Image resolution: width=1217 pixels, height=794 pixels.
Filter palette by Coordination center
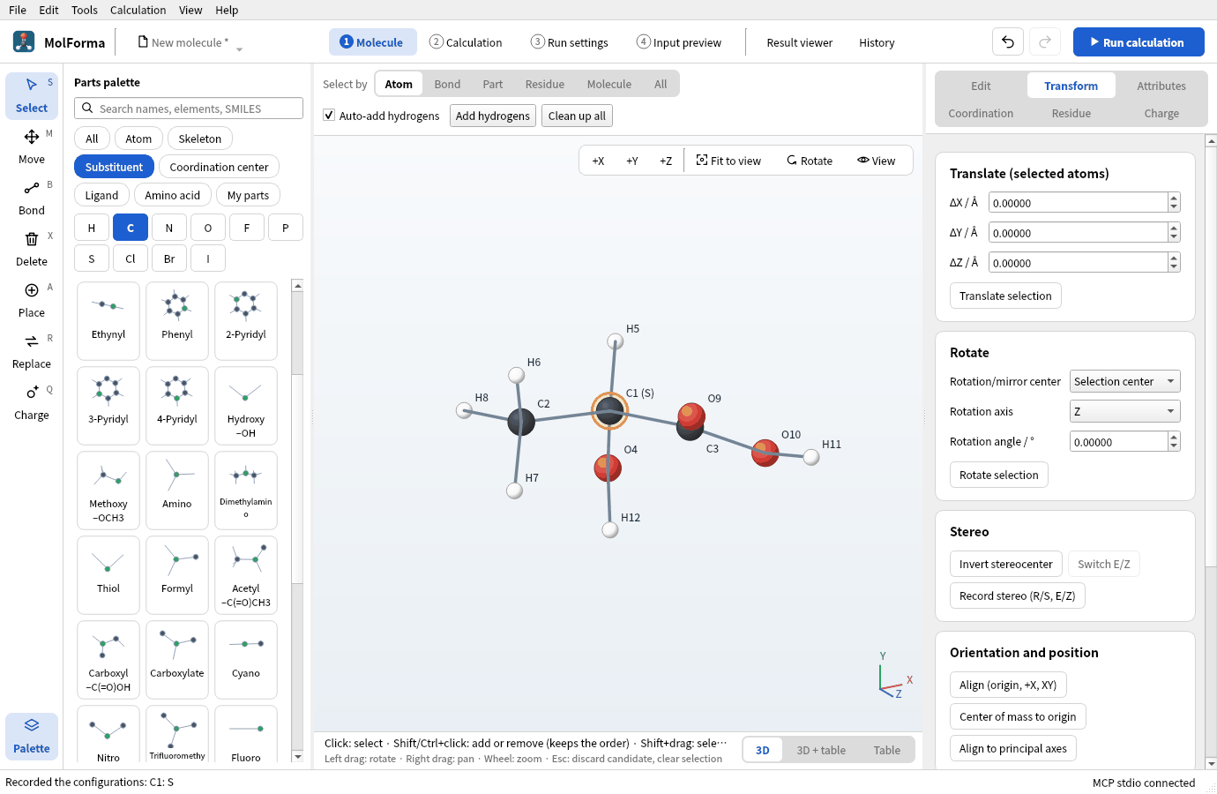click(219, 167)
